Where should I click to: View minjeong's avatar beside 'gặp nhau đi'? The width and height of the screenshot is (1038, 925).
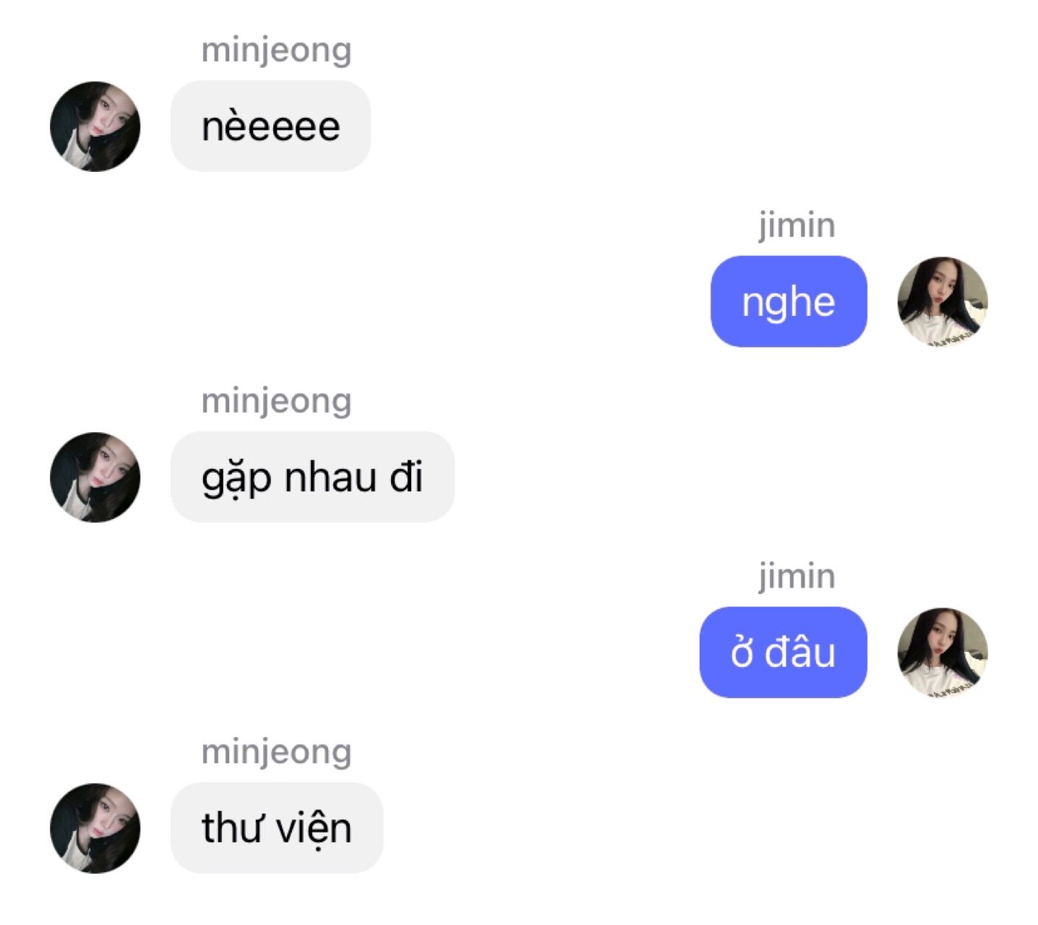coord(95,477)
